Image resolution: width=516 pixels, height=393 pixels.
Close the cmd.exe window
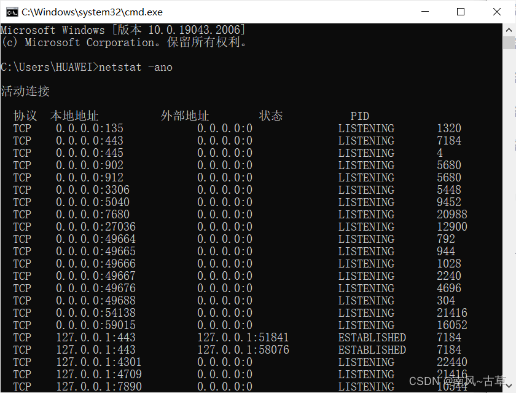pyautogui.click(x=496, y=12)
